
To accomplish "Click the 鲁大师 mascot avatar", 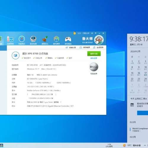I will click(99, 40).
